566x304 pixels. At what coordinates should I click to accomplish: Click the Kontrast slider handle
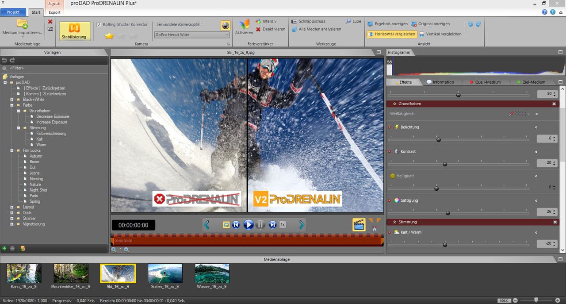(445, 164)
